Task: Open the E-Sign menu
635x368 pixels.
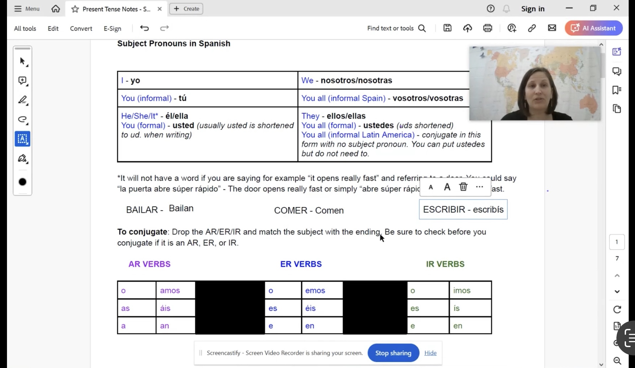Action: (112, 28)
